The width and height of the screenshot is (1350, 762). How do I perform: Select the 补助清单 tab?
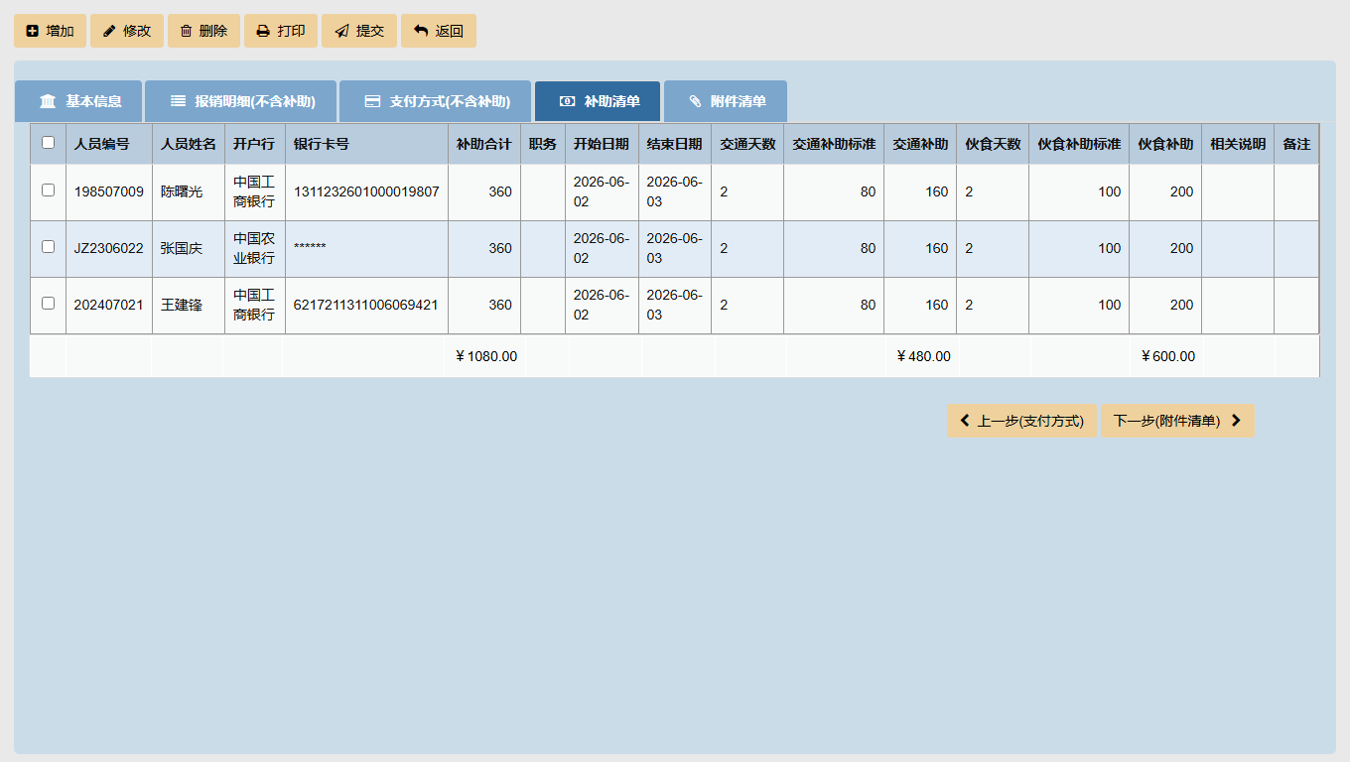[x=598, y=101]
